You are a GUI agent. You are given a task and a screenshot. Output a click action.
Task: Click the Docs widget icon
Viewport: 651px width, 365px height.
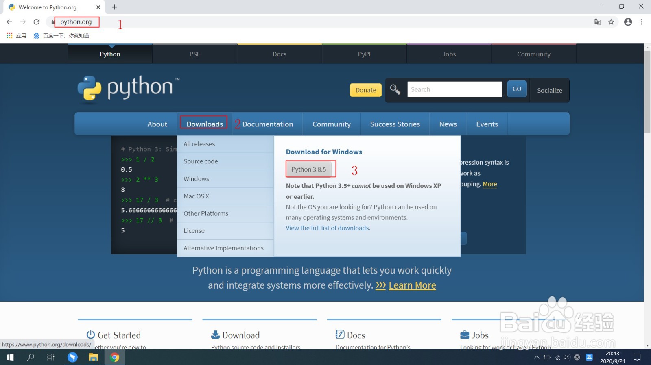tap(340, 335)
